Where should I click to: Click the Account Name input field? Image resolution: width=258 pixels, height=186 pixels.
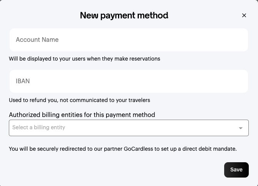point(128,40)
